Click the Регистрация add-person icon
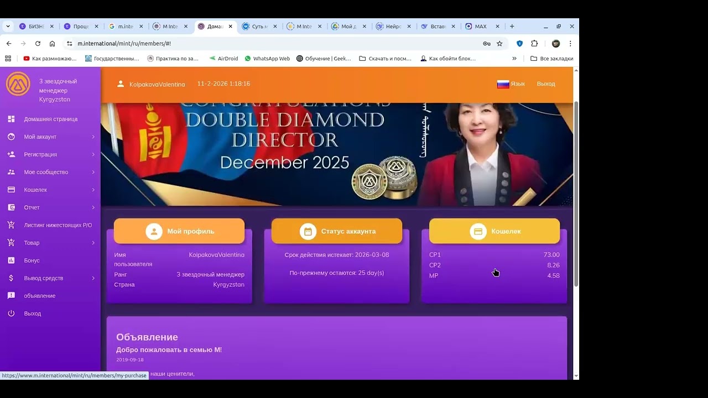This screenshot has height=398, width=708. pos(11,154)
